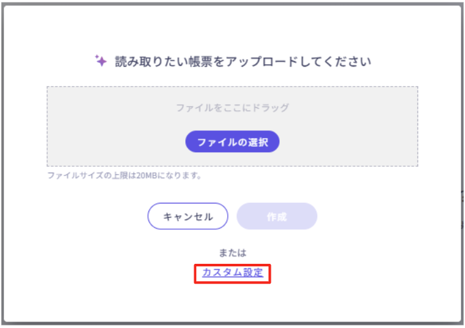Click the ファイルをここにドラッグ placeholder text
The height and width of the screenshot is (328, 465).
tap(232, 108)
